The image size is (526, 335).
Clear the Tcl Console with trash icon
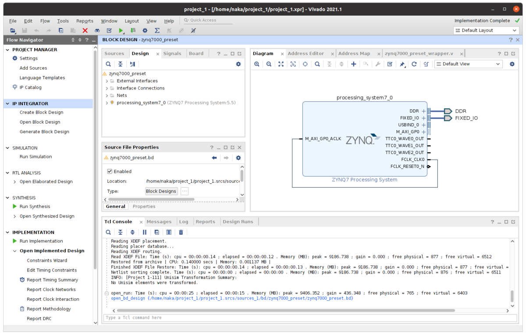pos(181,232)
